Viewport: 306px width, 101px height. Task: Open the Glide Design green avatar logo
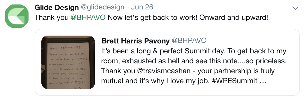coord(17,16)
